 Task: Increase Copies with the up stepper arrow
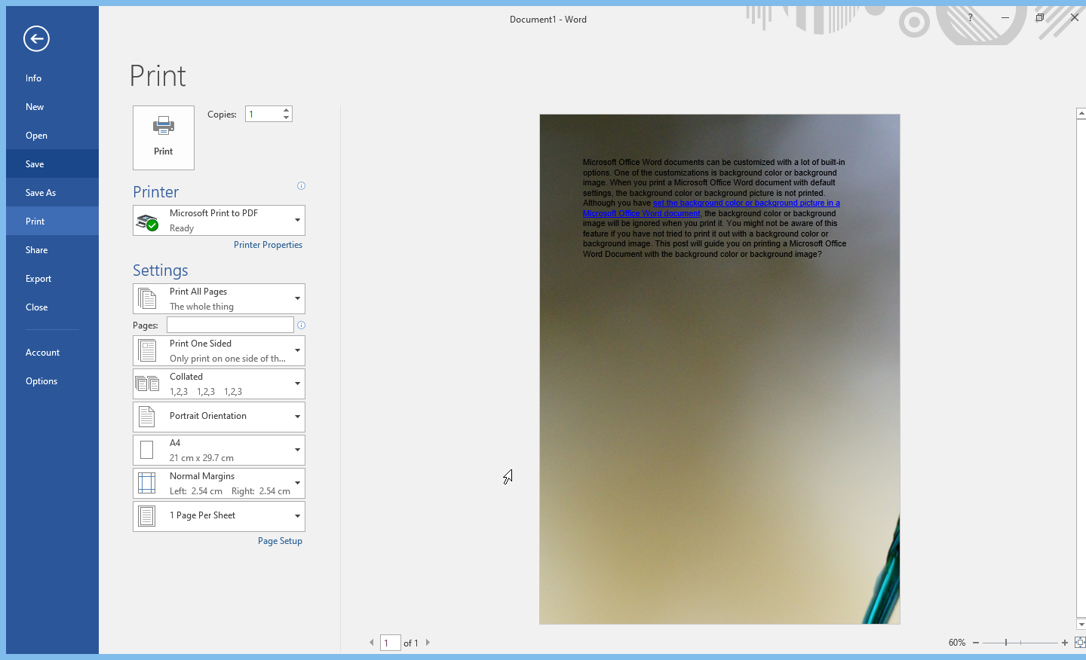point(286,108)
